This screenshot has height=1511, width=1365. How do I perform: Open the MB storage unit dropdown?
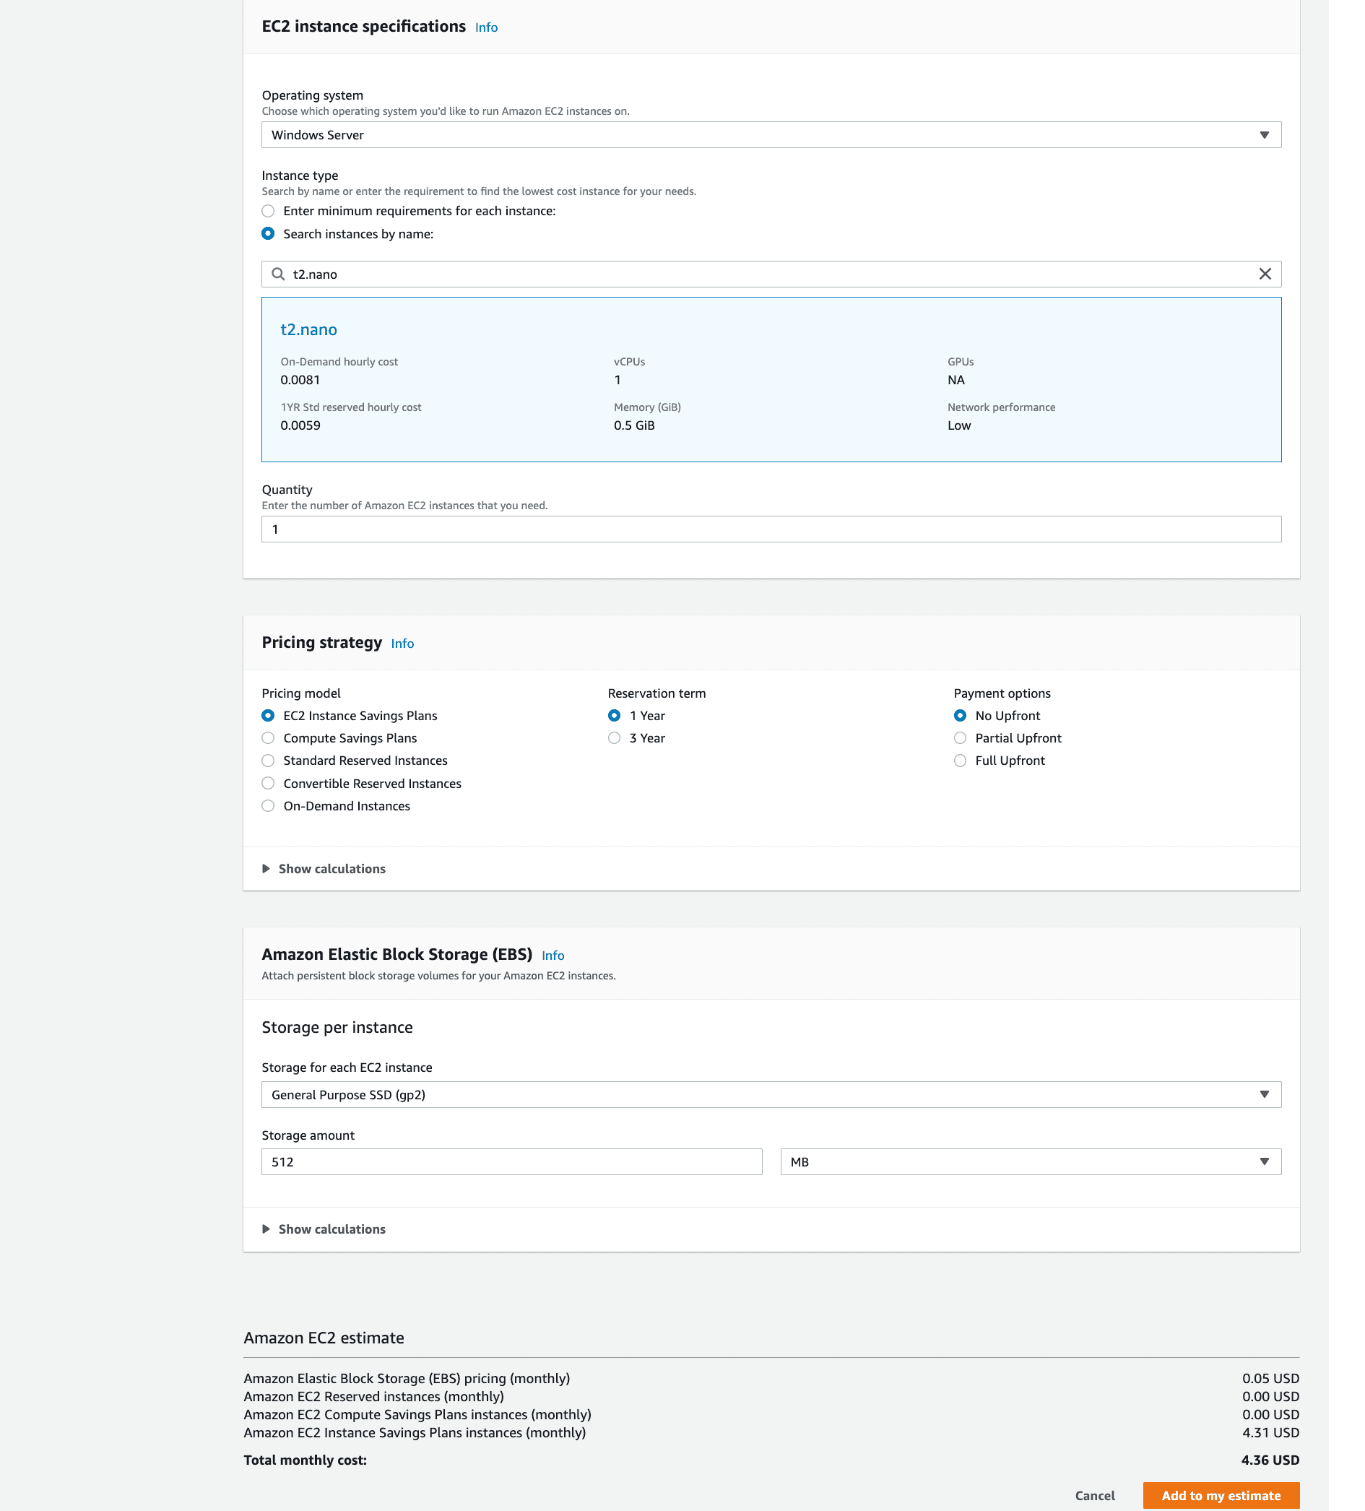click(1031, 1162)
